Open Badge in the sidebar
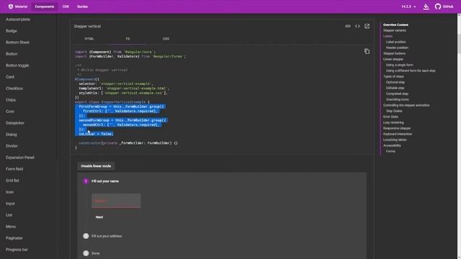The height and width of the screenshot is (259, 461). (12, 31)
